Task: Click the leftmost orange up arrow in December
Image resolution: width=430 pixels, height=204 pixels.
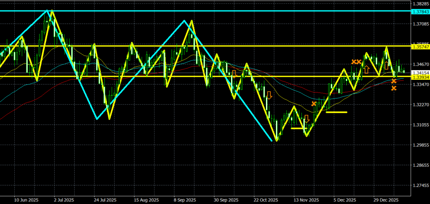Action: (367, 69)
